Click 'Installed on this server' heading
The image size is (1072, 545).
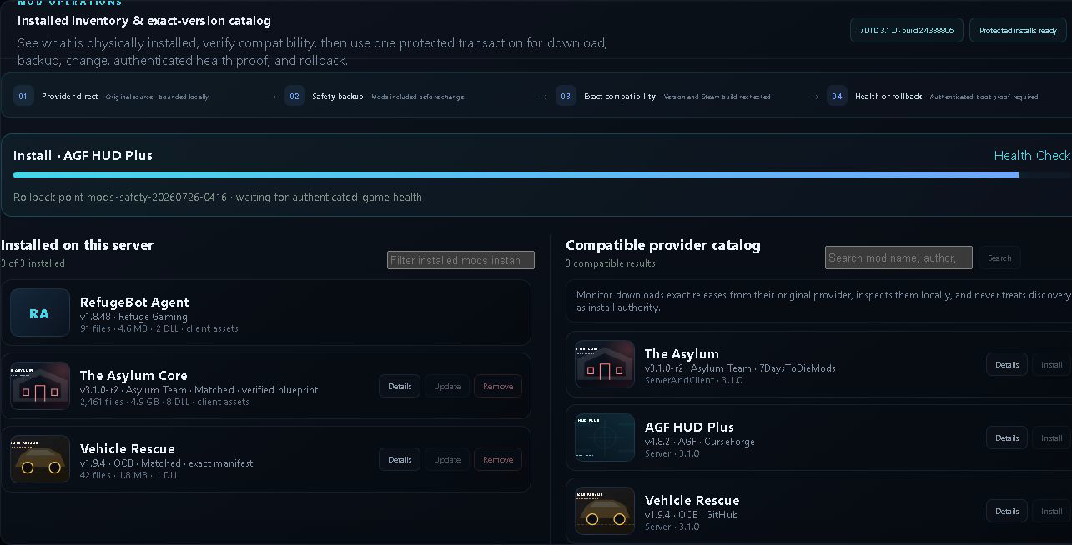[77, 245]
